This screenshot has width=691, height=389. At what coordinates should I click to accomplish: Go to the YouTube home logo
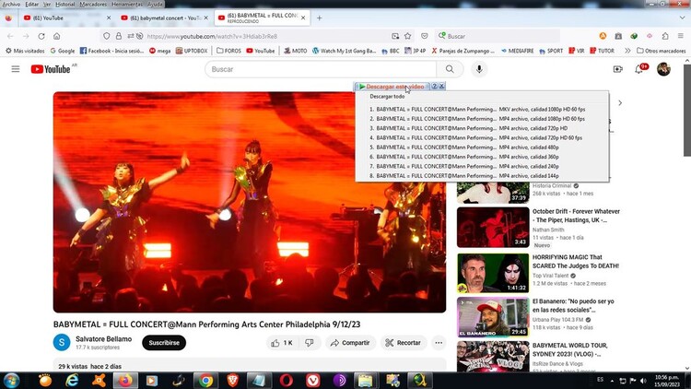point(51,69)
